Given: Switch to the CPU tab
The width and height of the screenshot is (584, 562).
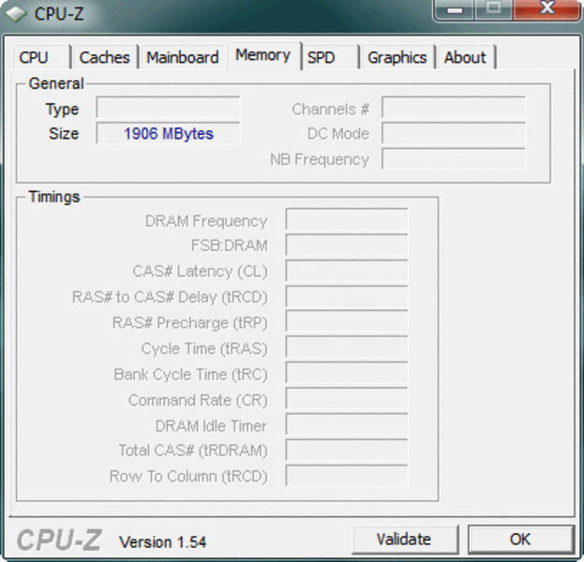Looking at the screenshot, I should click(x=34, y=57).
